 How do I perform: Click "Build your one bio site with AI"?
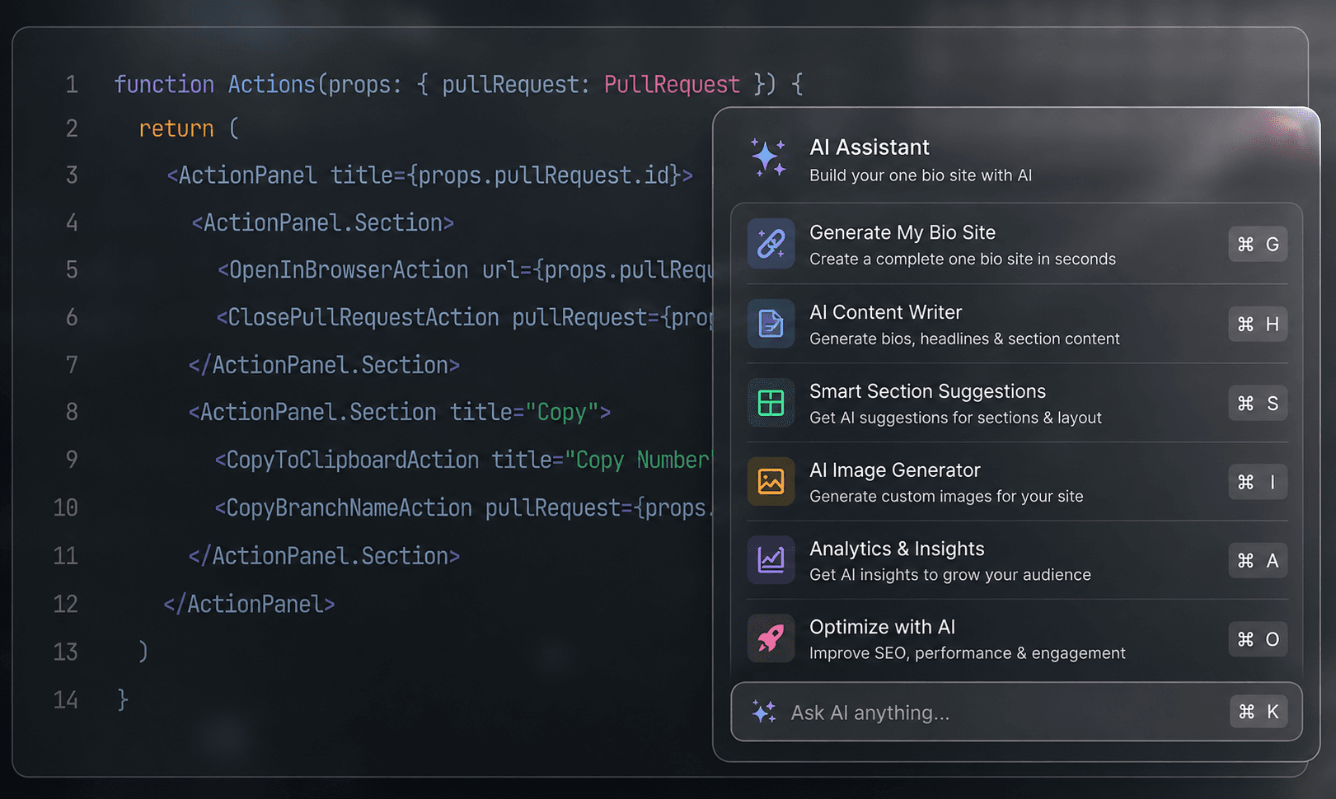[x=921, y=175]
